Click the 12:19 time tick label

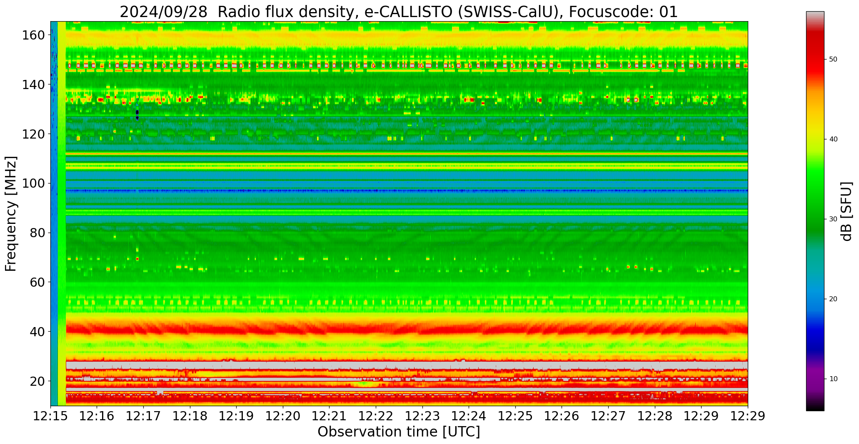pyautogui.click(x=237, y=416)
